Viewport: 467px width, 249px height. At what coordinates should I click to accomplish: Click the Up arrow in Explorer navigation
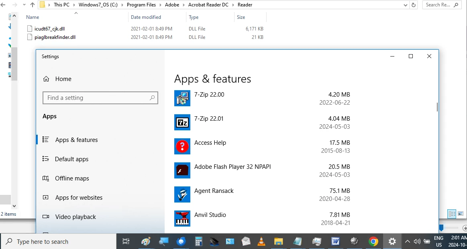point(33,5)
